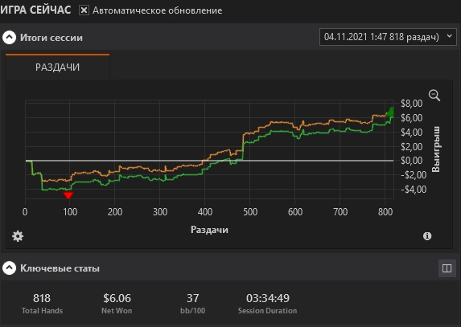
Task: Click the zoom out magnifier icon
Action: pos(434,96)
